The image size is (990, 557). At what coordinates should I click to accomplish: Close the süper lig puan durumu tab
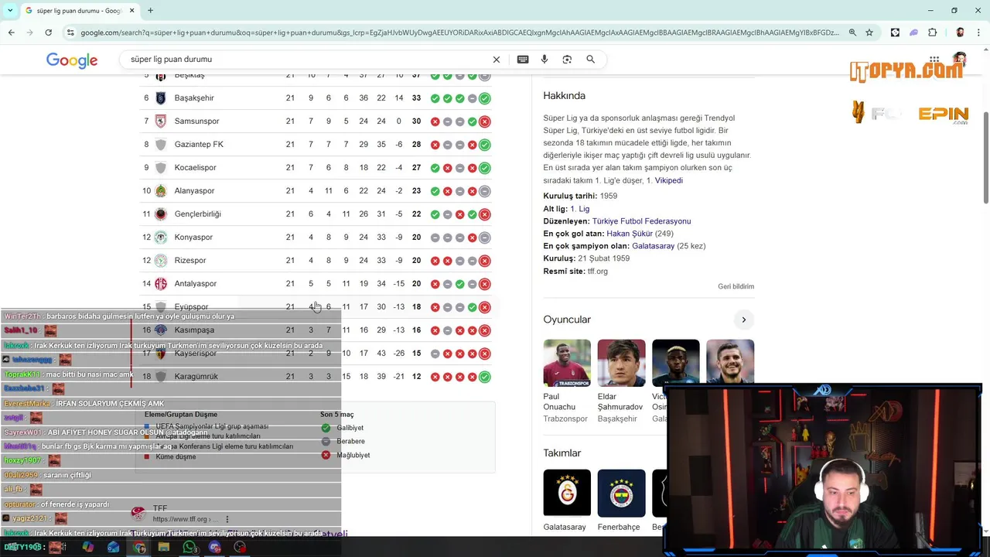point(131,11)
